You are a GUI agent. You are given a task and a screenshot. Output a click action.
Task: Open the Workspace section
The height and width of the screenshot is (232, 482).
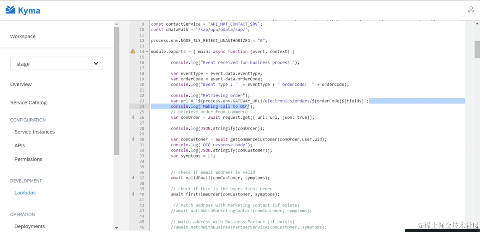(23, 36)
